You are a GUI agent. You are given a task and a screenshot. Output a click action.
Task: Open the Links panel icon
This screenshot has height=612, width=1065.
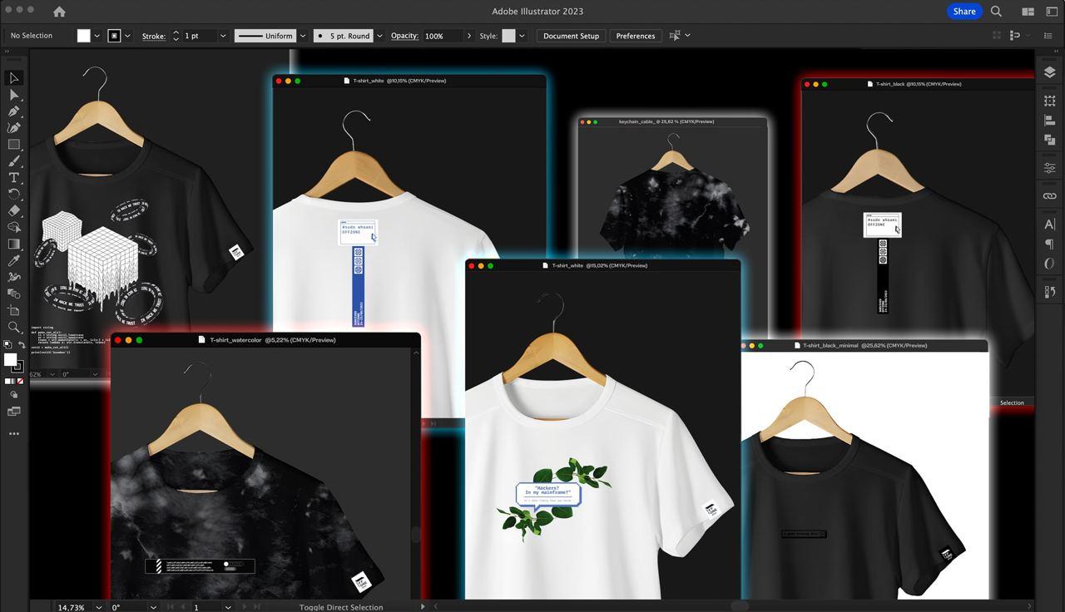[1049, 196]
